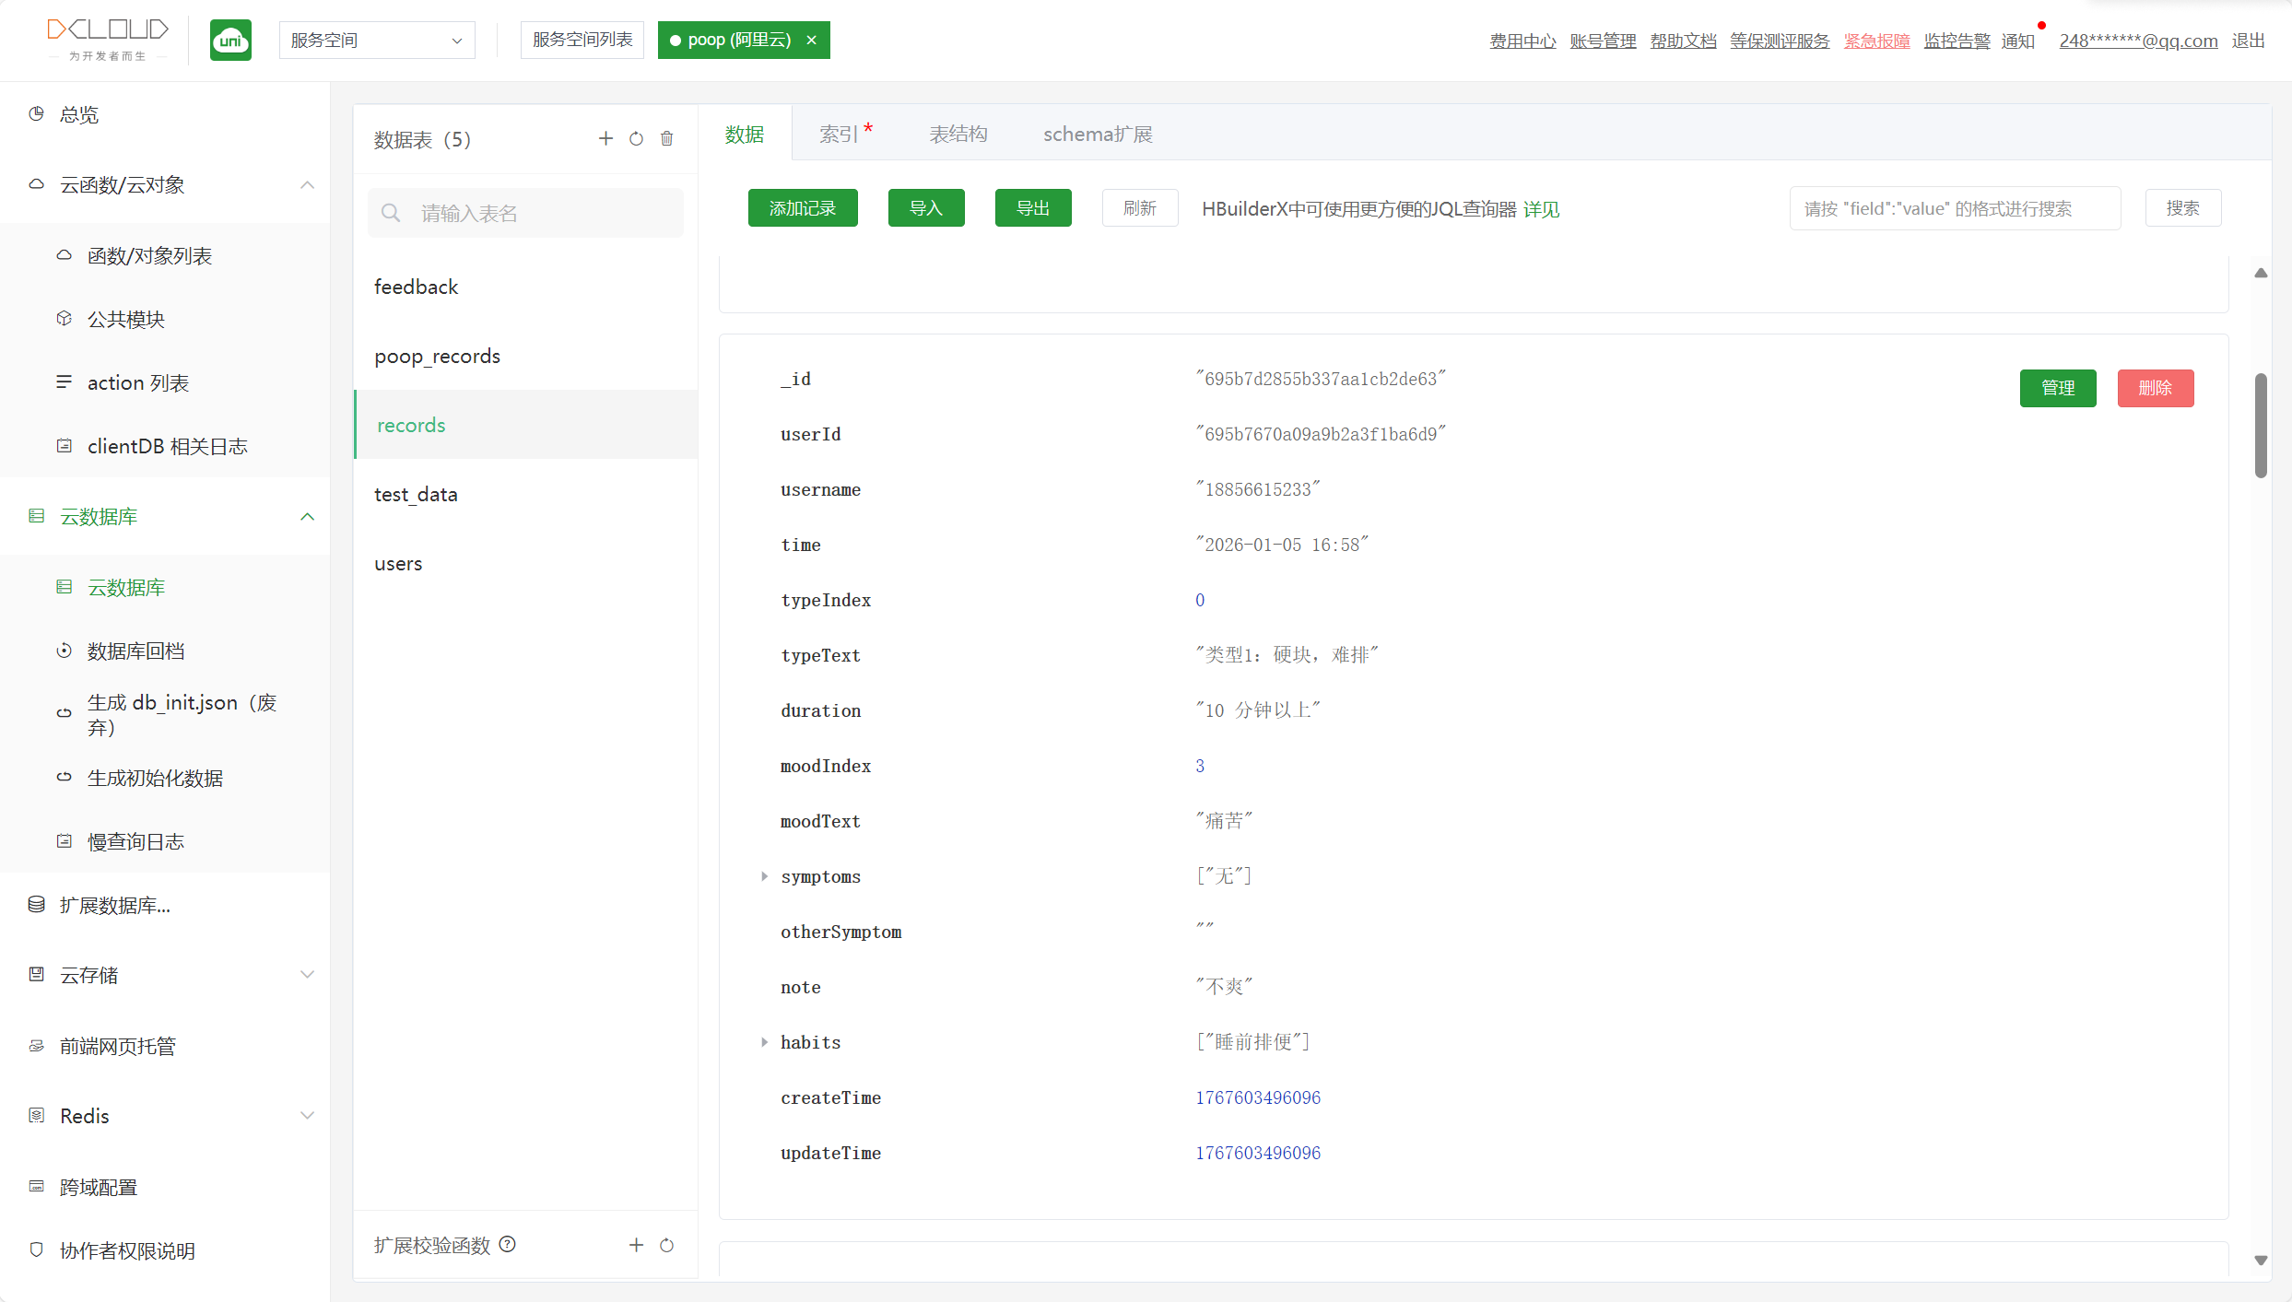Click help question icon beside 扩展校验函数
Viewport: 2292px width, 1302px height.
508,1244
